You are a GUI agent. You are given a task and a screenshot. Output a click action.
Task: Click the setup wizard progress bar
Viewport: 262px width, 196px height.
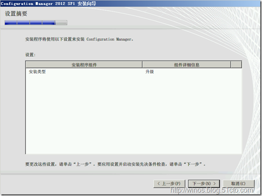36,22
